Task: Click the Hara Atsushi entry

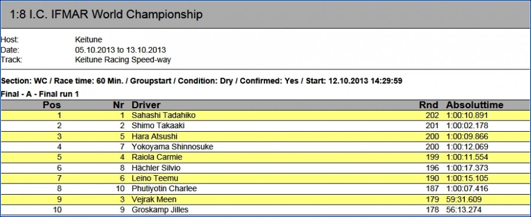Action: coord(155,136)
